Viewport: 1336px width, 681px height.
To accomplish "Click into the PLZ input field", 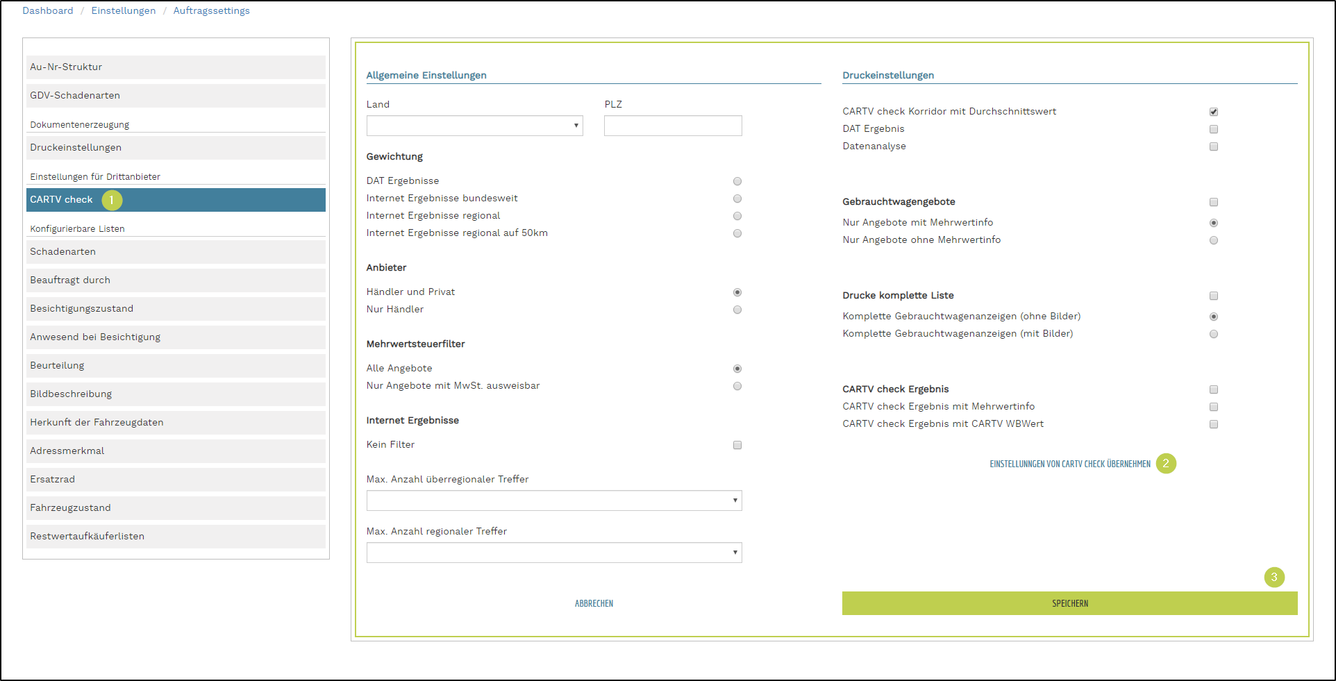I will 672,126.
